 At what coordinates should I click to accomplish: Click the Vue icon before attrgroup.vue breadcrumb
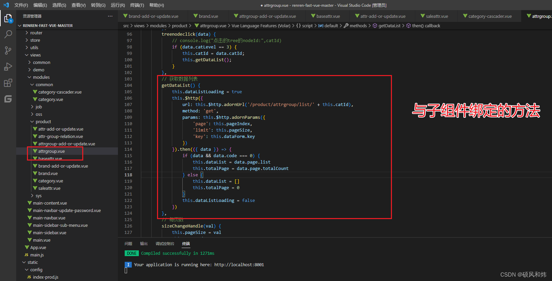tap(197, 26)
